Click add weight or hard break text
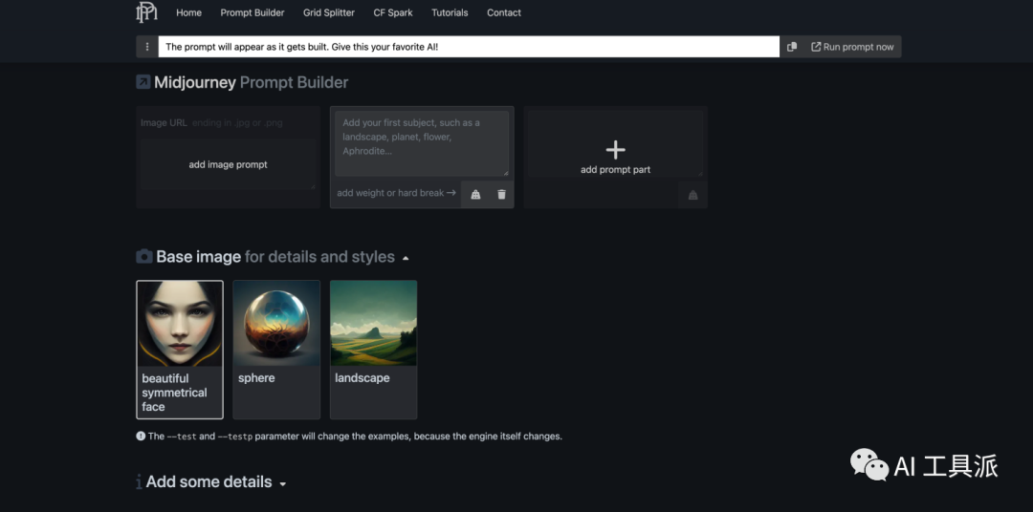This screenshot has height=512, width=1033. 396,193
